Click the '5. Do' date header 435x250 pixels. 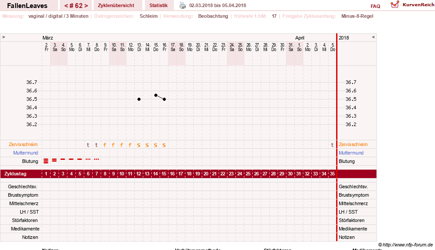click(333, 47)
